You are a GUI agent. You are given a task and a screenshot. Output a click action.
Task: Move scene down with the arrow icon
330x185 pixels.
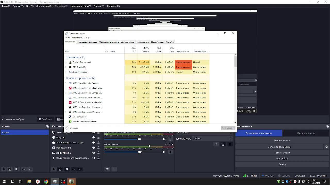coord(30,169)
